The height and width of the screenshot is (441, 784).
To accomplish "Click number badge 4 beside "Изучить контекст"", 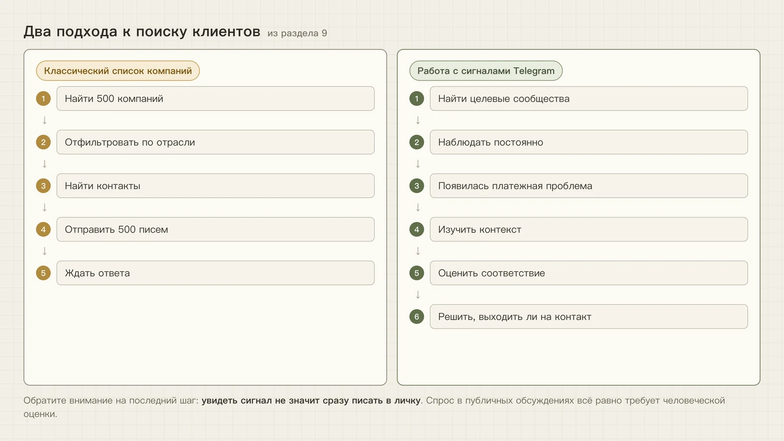I will coord(417,229).
